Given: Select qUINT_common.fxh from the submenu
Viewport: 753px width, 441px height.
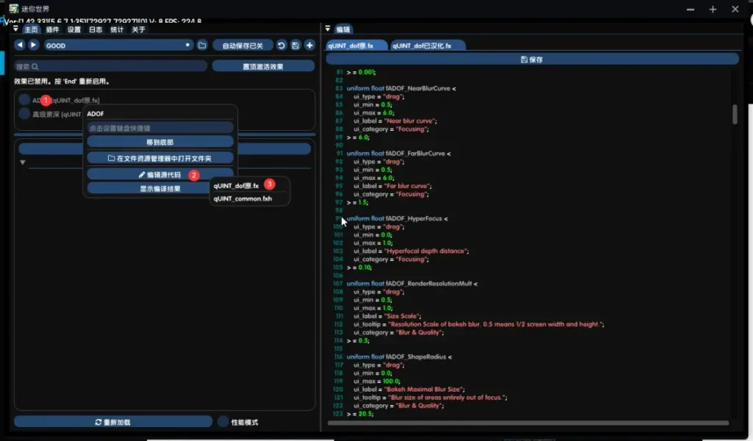Looking at the screenshot, I should tap(243, 198).
